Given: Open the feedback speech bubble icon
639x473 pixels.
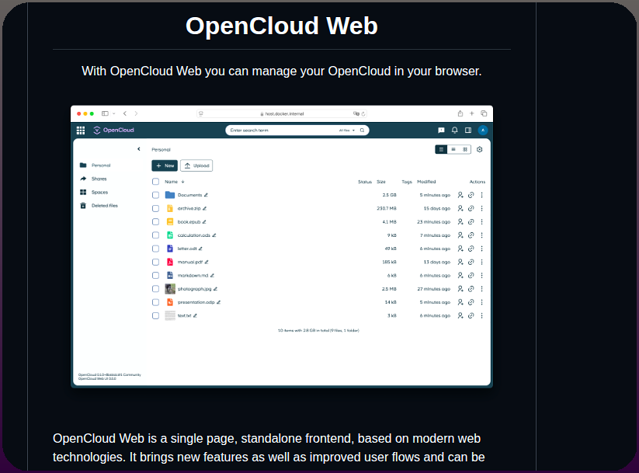Looking at the screenshot, I should click(x=441, y=130).
